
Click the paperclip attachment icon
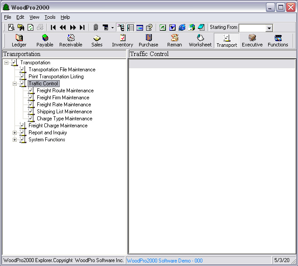pyautogui.click(x=96, y=28)
